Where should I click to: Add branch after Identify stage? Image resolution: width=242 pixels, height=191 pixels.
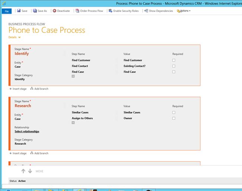39,89
